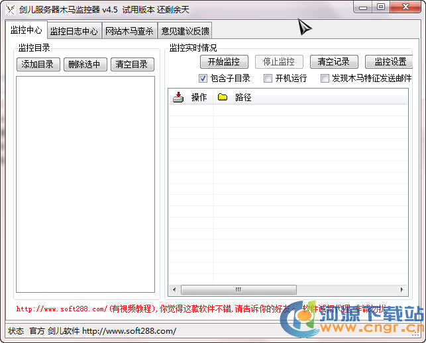Click the horizontal scrollbar thumb

(x=239, y=289)
